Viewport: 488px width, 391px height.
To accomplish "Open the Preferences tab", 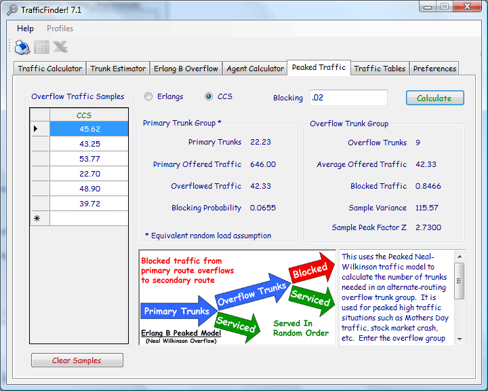I will (434, 69).
